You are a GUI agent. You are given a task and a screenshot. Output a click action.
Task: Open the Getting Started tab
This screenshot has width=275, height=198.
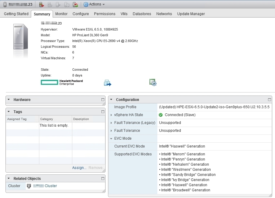[16, 14]
